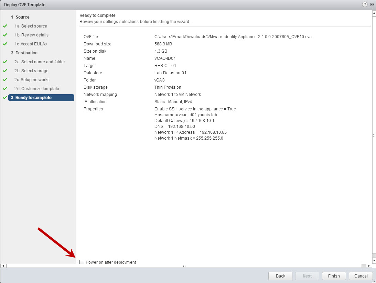Screen dimensions: 376x283
Task: Click horizontal scrollbar right arrow
Action: click(x=369, y=266)
